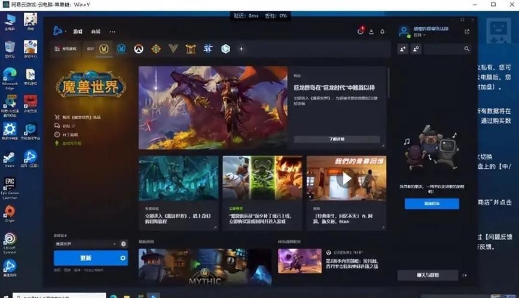This screenshot has width=519, height=298.
Task: Click the main content vertical scrollbar
Action: click(389, 82)
